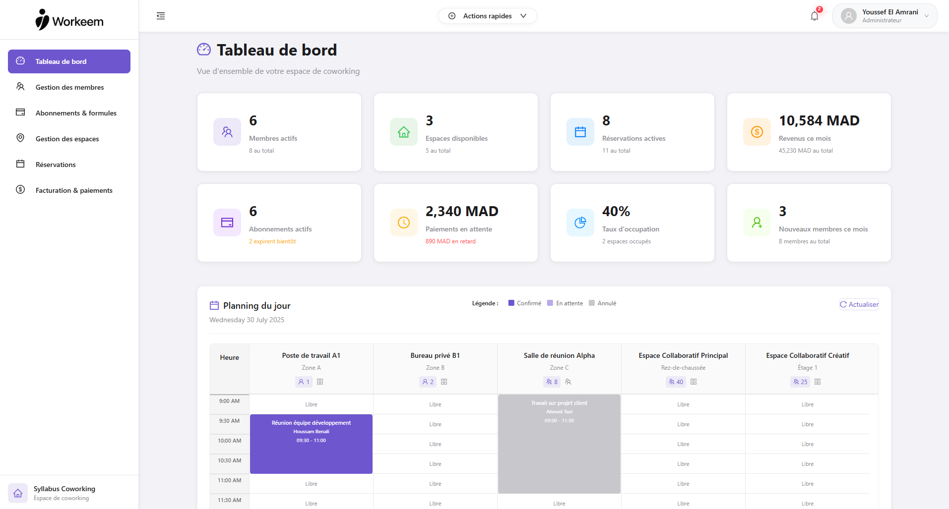Click the Actualiser button
Viewport: 949px width, 509px height.
[x=859, y=304]
